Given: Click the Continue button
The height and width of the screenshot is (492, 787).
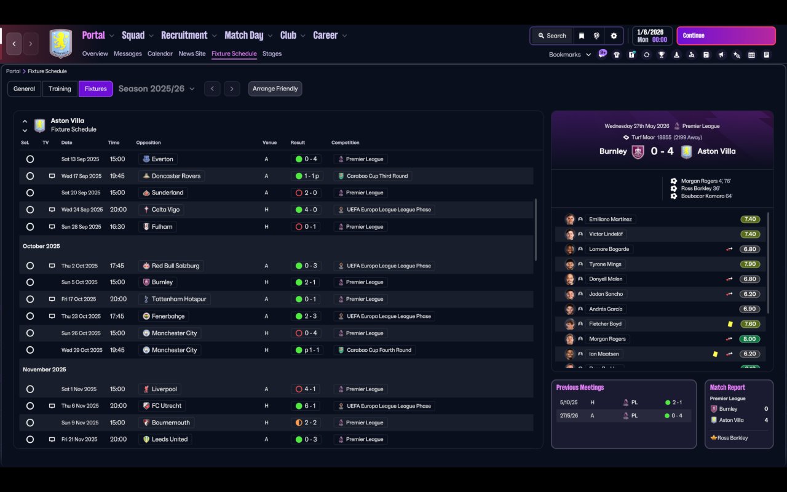Looking at the screenshot, I should click(x=726, y=36).
